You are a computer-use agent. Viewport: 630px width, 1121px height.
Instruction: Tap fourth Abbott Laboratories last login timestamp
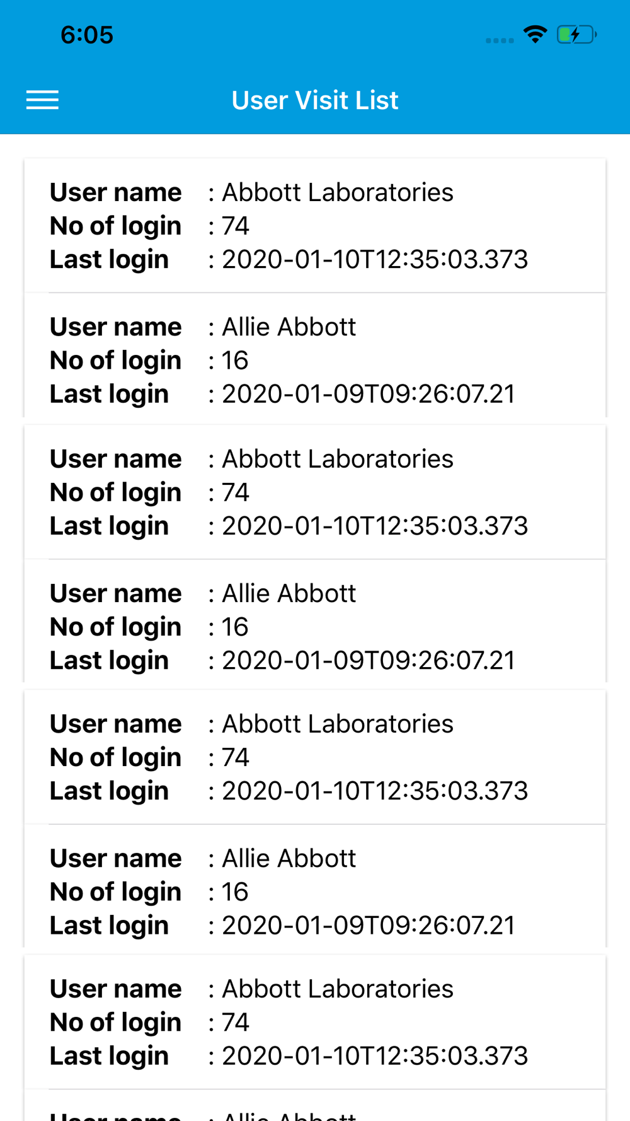pyautogui.click(x=375, y=1055)
